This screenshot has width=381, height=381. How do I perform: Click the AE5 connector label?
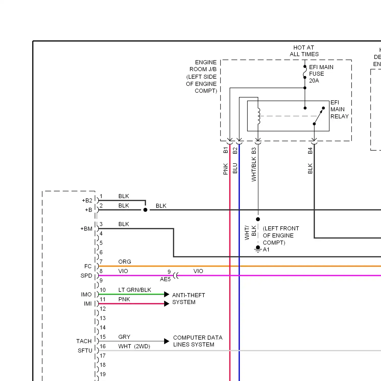[165, 279]
